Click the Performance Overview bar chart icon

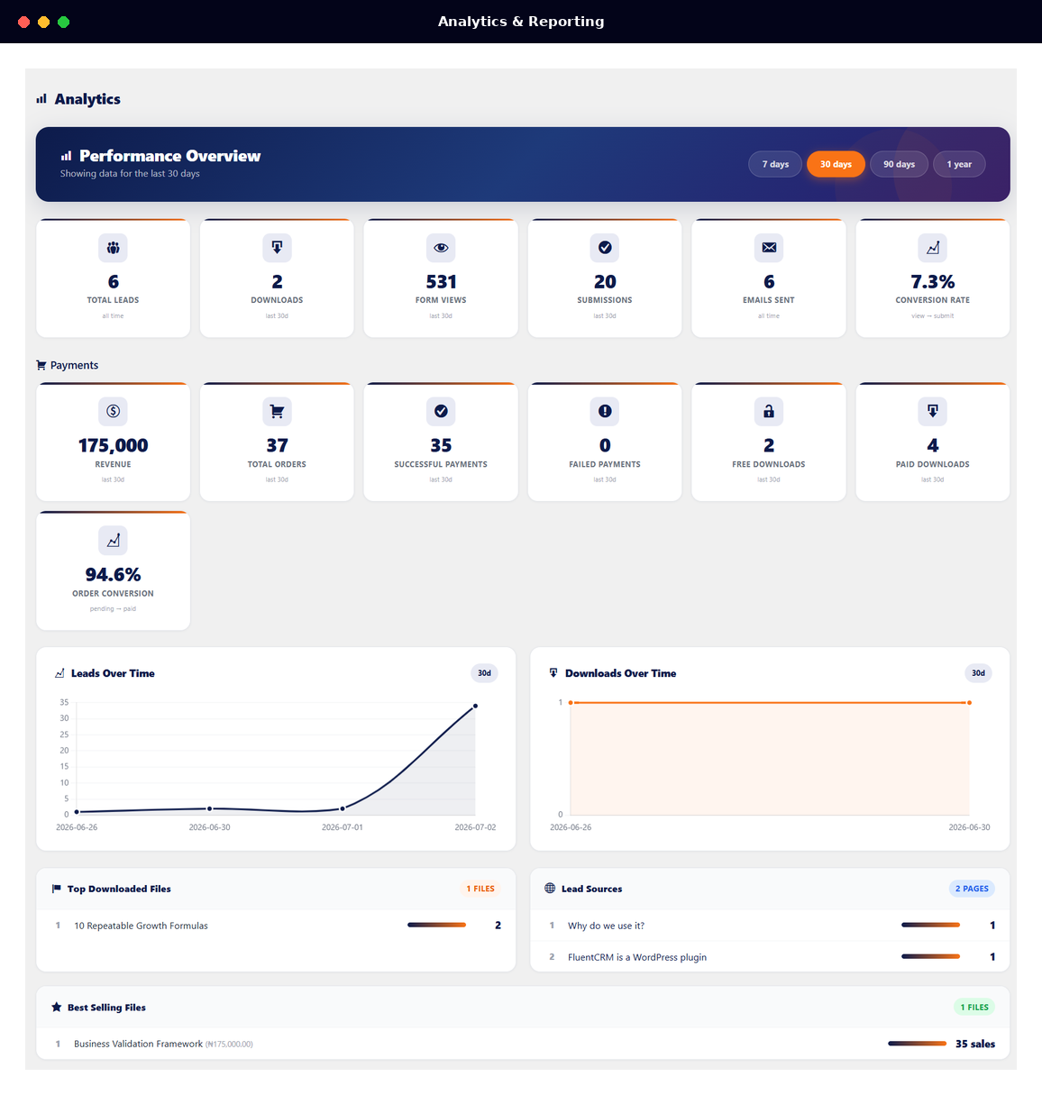[66, 156]
